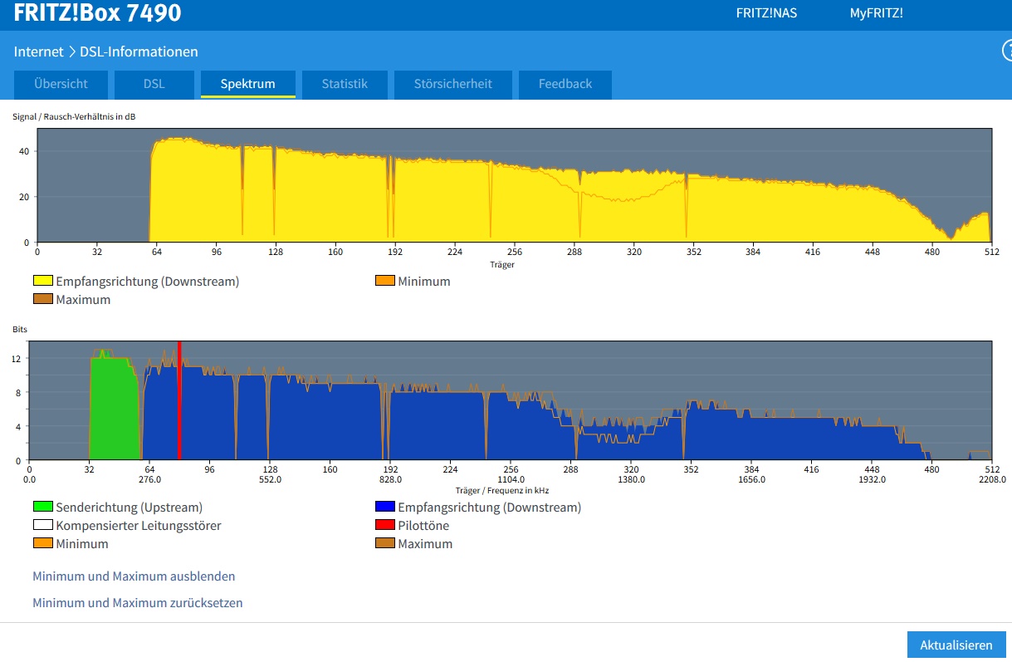Click the red pilot tone marker in the Bits chart

(x=179, y=400)
